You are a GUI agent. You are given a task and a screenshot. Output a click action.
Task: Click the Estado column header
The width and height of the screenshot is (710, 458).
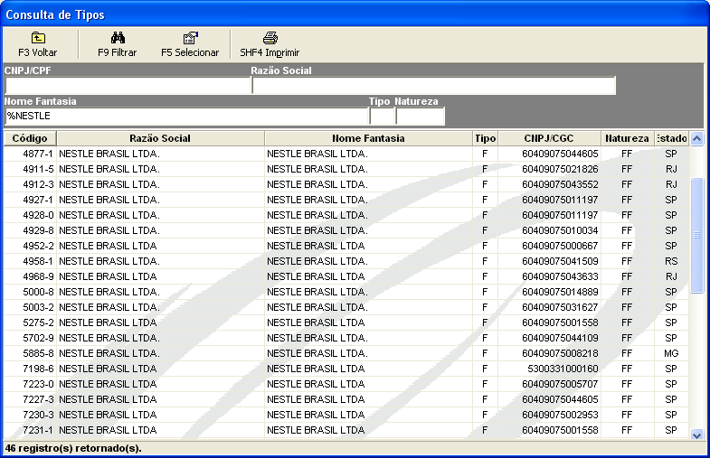671,138
